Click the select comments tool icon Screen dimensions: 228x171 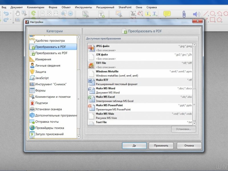point(119,14)
